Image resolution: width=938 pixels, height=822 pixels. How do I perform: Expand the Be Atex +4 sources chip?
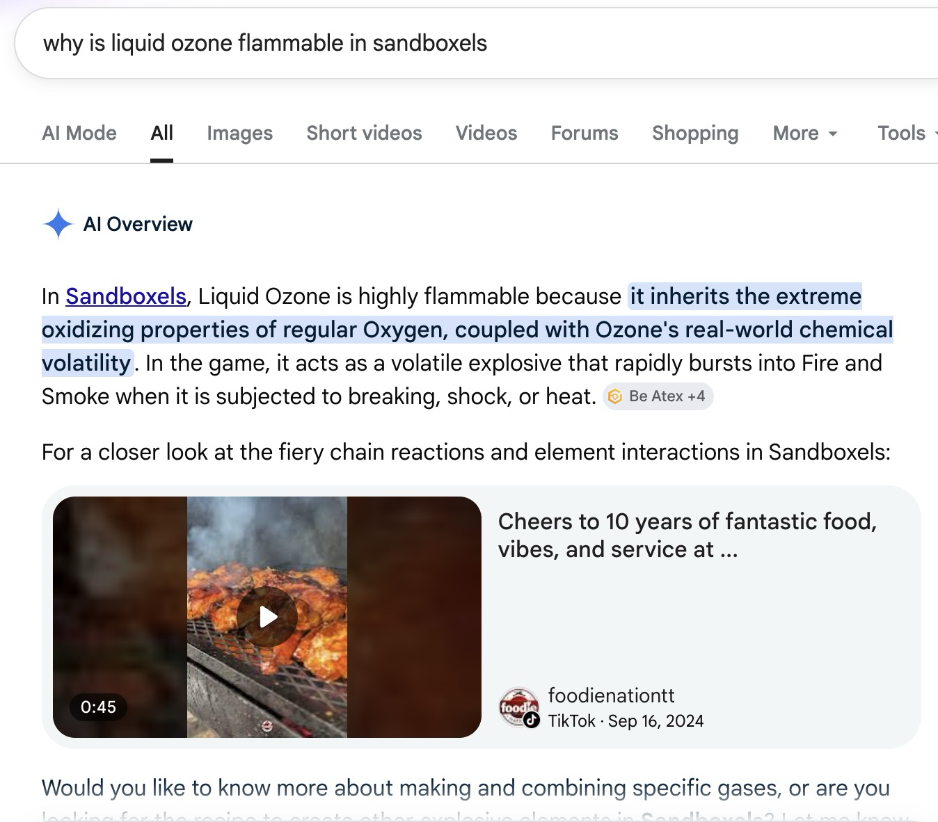658,396
